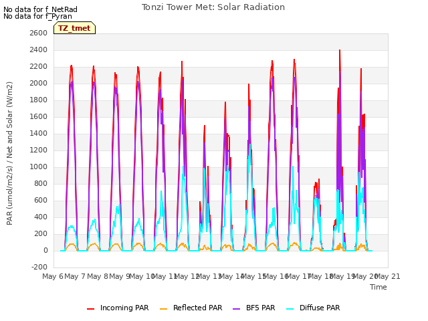
Task: Select the Incoming PAR legend label
Action: pos(124,308)
